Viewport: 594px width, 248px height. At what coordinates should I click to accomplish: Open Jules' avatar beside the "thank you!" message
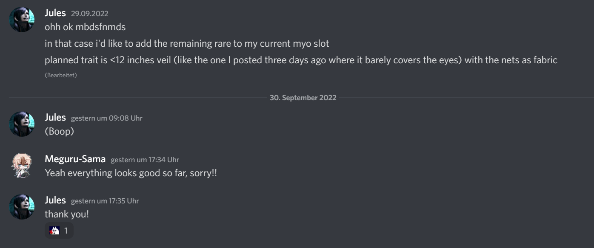click(22, 207)
